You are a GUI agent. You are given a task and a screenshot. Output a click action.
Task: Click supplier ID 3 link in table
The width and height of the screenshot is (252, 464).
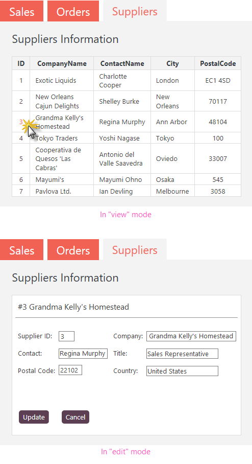[x=21, y=122]
